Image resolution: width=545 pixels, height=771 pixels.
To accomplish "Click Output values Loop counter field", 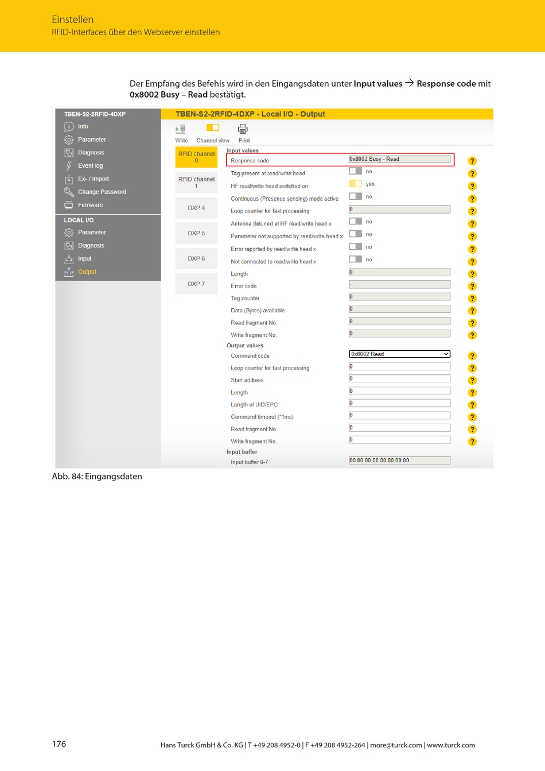I will click(x=399, y=366).
